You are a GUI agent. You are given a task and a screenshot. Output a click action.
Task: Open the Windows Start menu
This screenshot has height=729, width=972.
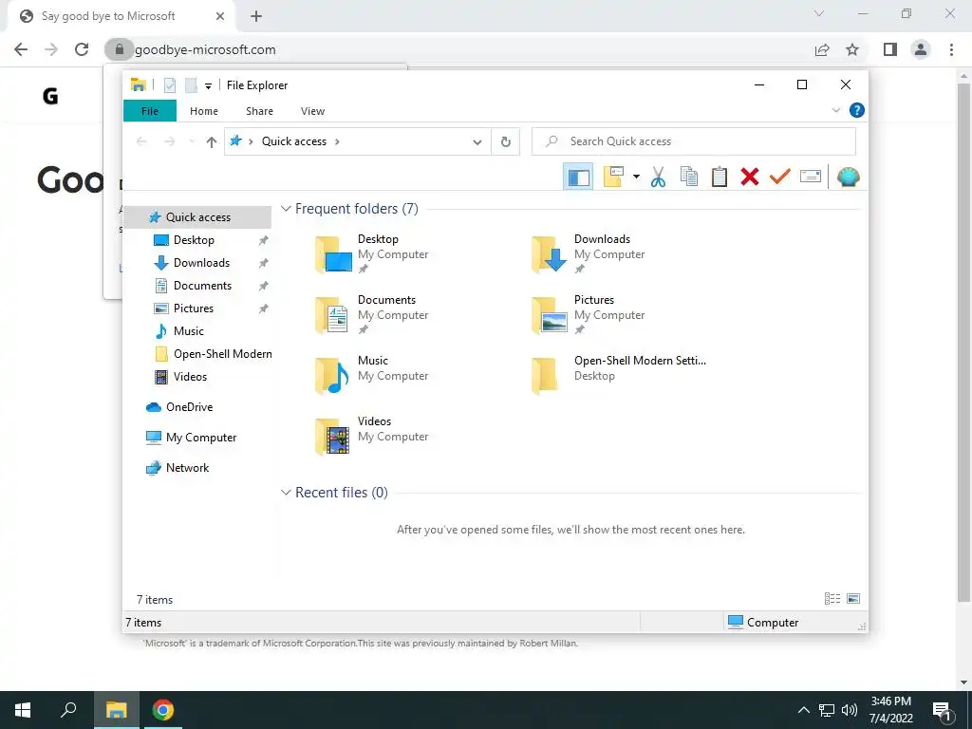(x=23, y=710)
